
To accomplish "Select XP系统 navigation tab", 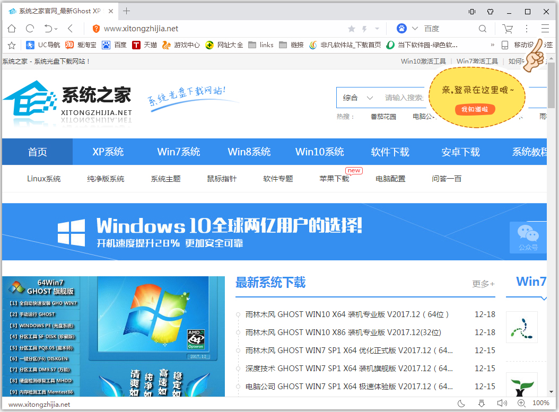I will click(x=108, y=152).
